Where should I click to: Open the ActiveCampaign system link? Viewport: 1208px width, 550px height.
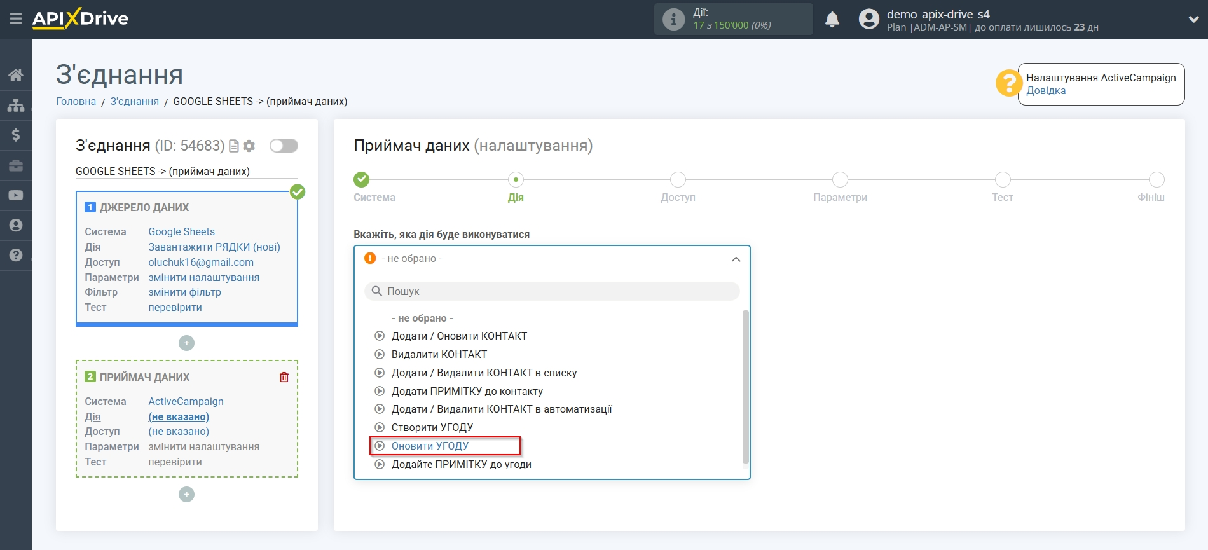click(186, 401)
